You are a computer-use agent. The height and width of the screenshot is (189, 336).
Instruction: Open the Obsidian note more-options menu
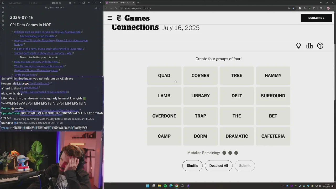click(100, 8)
